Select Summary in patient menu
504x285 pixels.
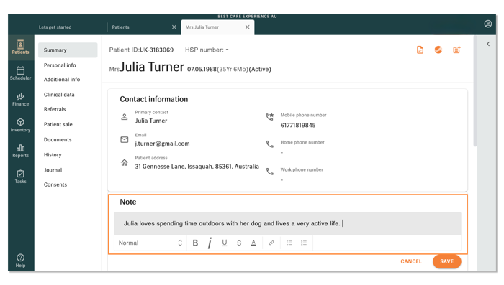[68, 50]
